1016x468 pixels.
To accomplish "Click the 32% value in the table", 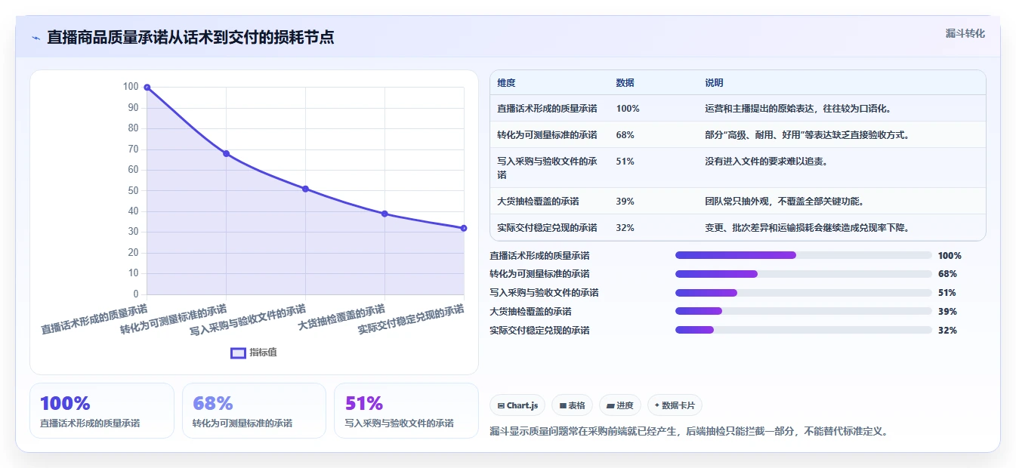I will pos(625,228).
